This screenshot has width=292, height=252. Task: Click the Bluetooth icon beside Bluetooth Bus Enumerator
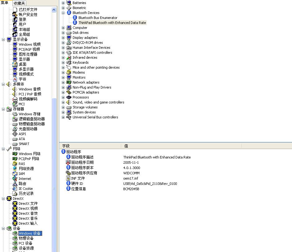tap(75, 18)
